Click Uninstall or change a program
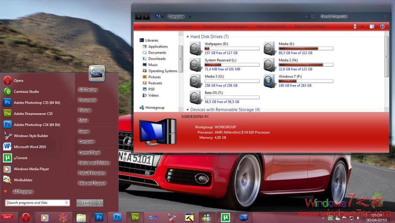 224,26
